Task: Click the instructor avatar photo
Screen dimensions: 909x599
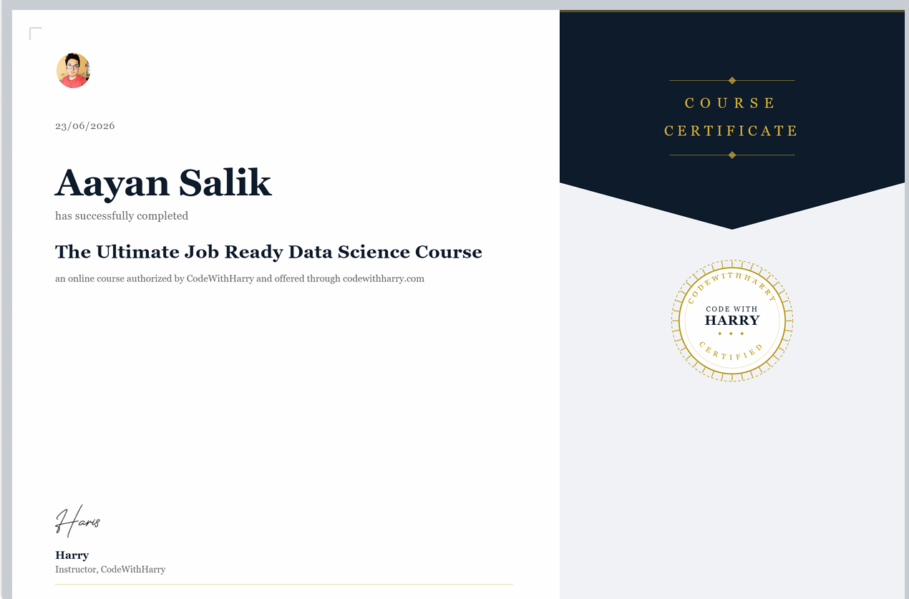Action: point(73,70)
